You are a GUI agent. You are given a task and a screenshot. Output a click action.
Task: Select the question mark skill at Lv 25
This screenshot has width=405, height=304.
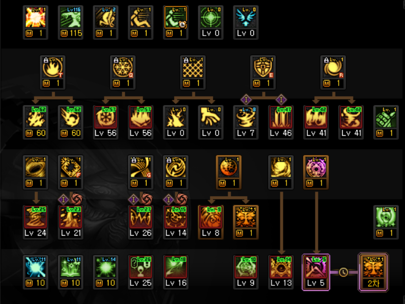140,272
